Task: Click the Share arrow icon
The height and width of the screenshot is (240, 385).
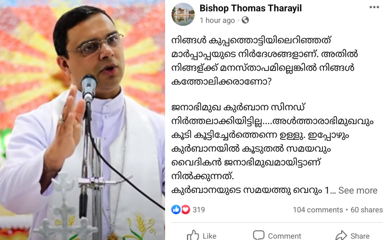Action: (341, 235)
